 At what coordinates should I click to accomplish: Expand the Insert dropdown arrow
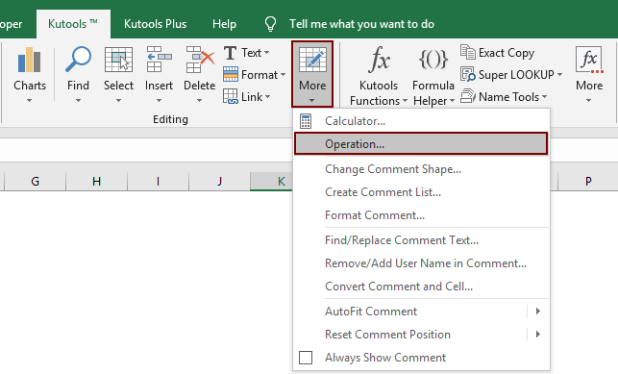[x=159, y=101]
